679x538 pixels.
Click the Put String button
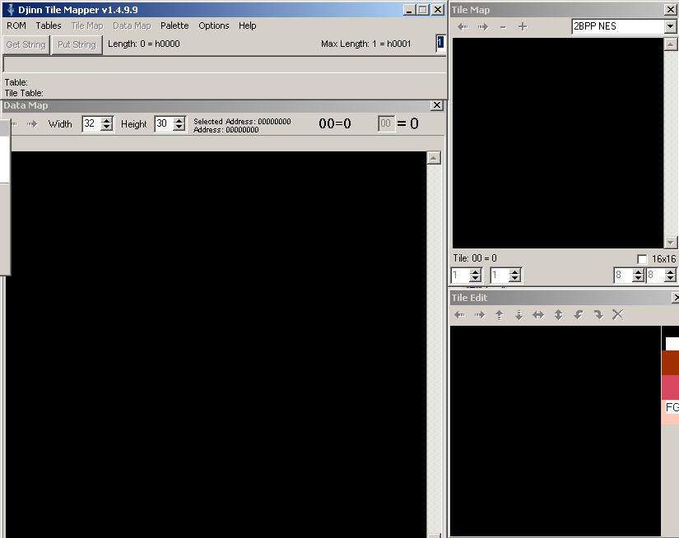pos(77,44)
